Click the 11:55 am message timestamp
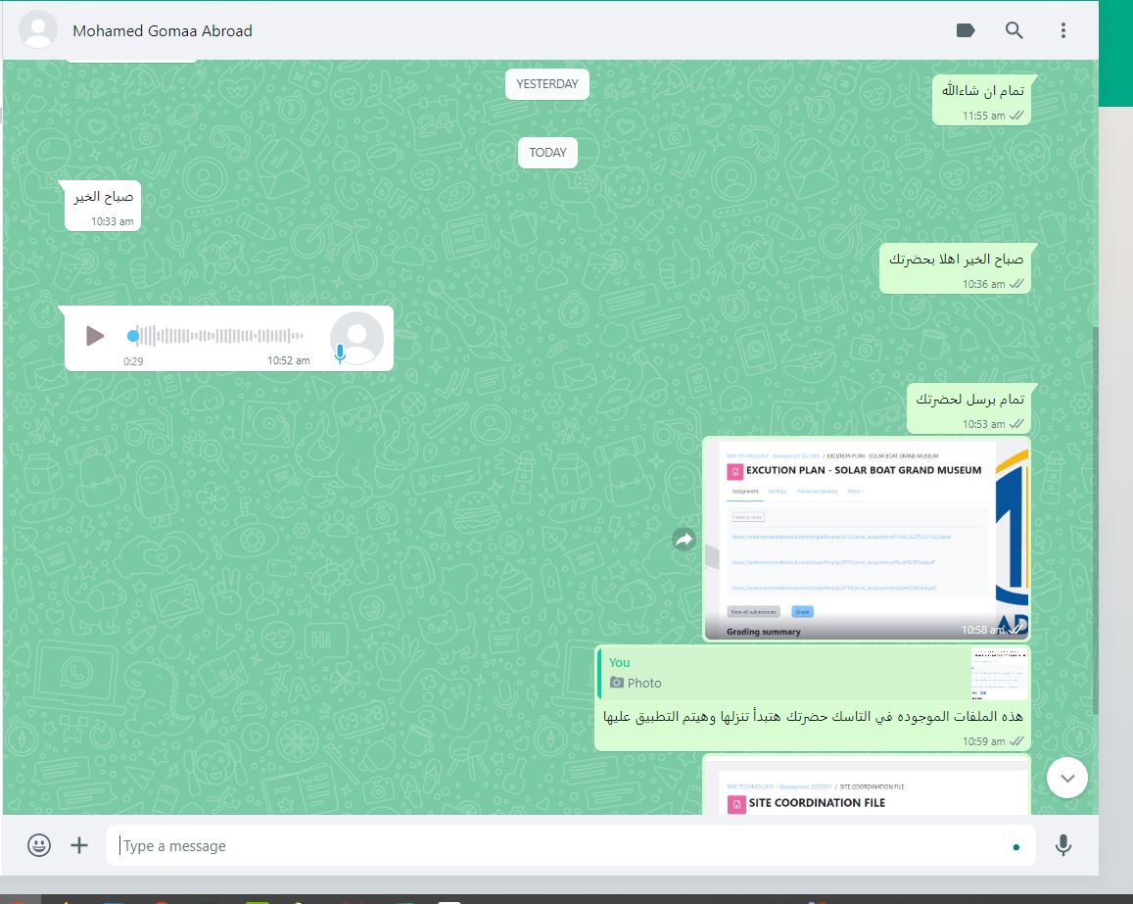Screen dimensions: 1133x904 [x=983, y=116]
